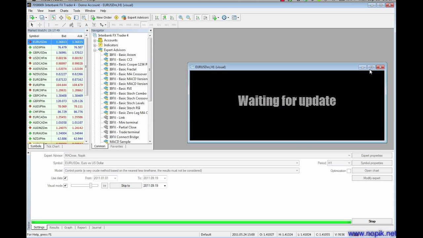Toggle the Navigator window star-folder icon

pyautogui.click(x=68, y=18)
